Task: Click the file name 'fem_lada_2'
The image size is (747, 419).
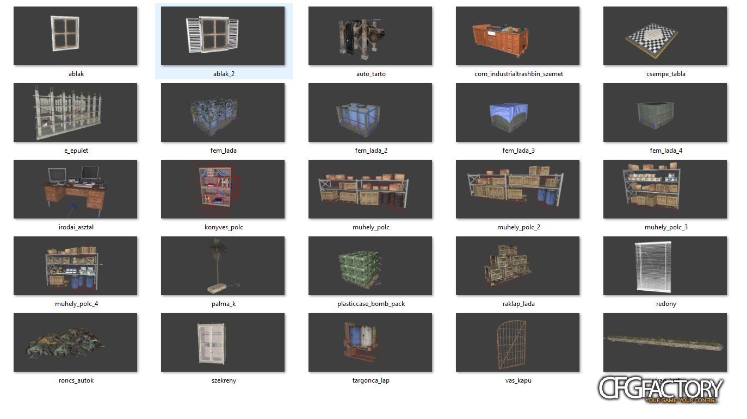Action: pyautogui.click(x=371, y=151)
